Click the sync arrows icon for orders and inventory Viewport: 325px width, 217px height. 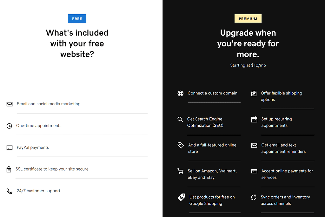pos(254,197)
